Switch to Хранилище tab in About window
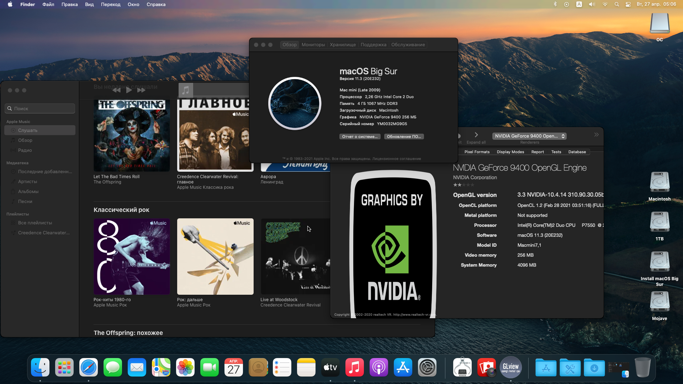The image size is (683, 384). (343, 45)
